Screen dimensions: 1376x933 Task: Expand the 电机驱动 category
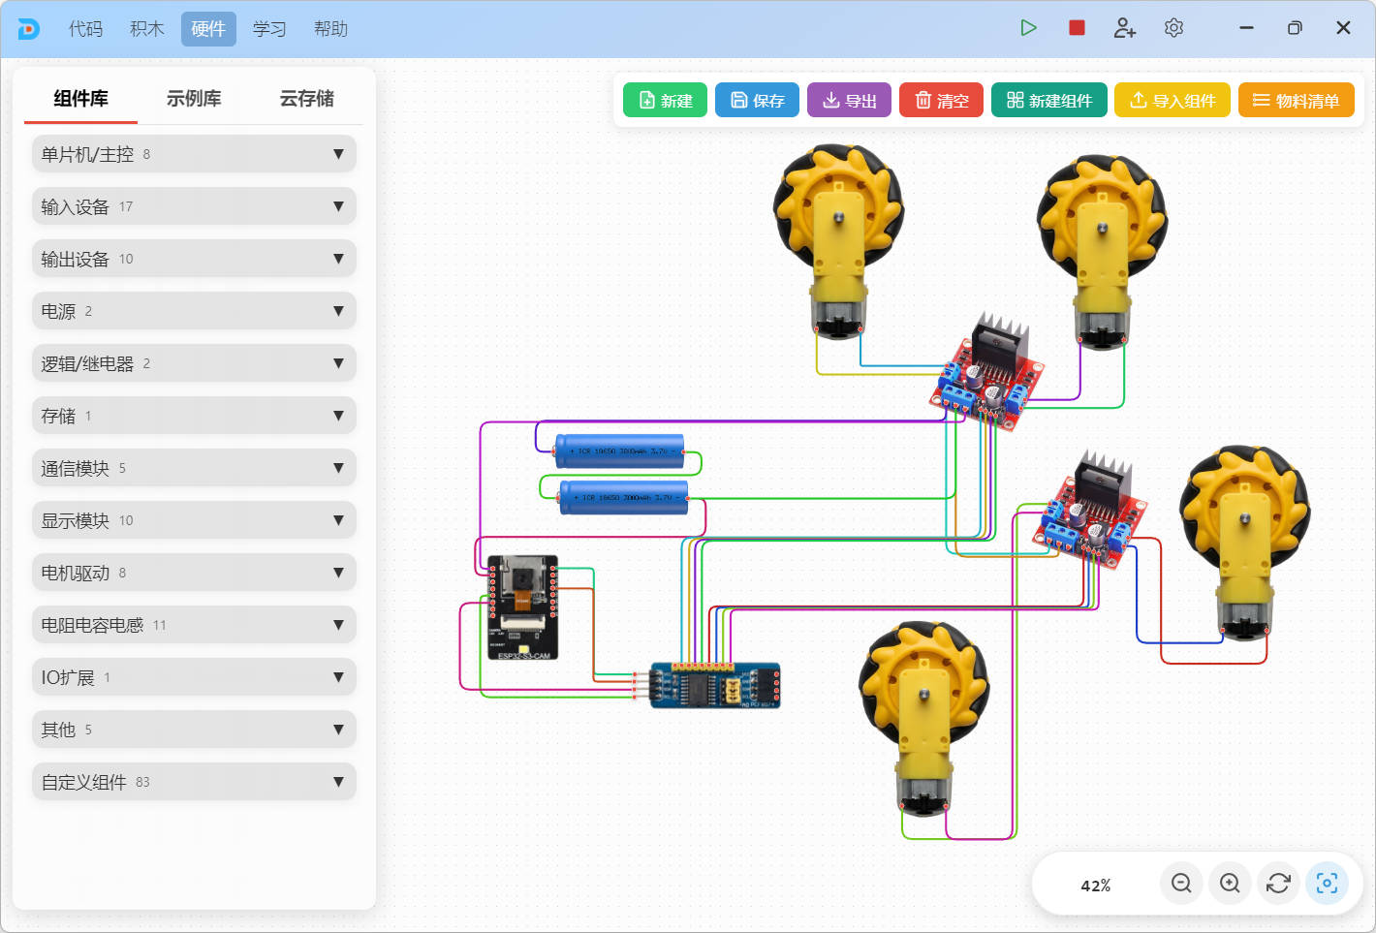click(194, 573)
